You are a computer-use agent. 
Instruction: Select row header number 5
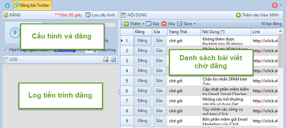tap(127, 81)
